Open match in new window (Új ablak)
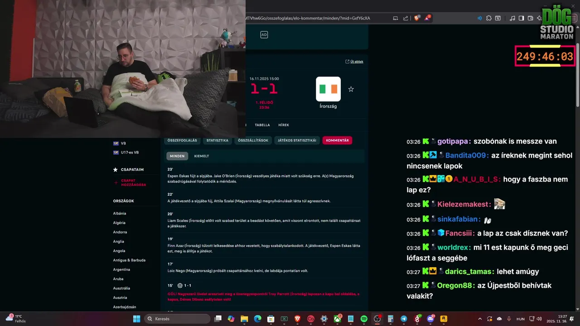The width and height of the screenshot is (580, 326). pyautogui.click(x=354, y=62)
